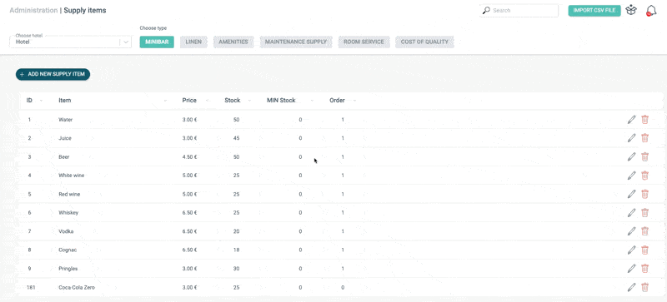Delete the Pringles row trash icon

click(644, 269)
